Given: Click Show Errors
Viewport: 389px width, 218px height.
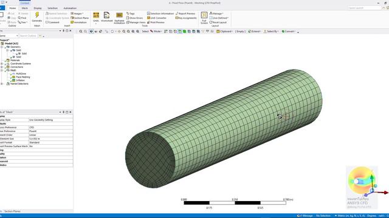Looking at the screenshot, I should [x=135, y=18].
